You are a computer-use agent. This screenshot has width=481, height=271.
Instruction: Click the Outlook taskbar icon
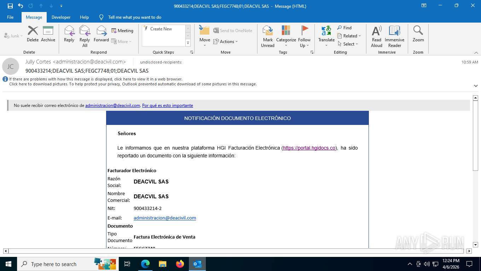click(197, 264)
